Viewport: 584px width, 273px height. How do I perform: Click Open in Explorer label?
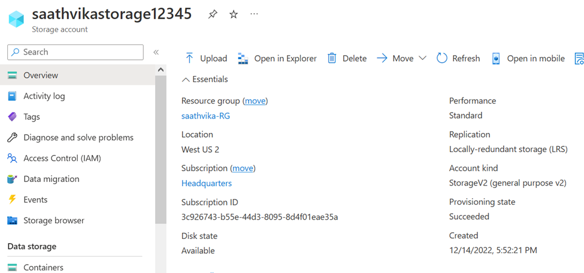(285, 59)
